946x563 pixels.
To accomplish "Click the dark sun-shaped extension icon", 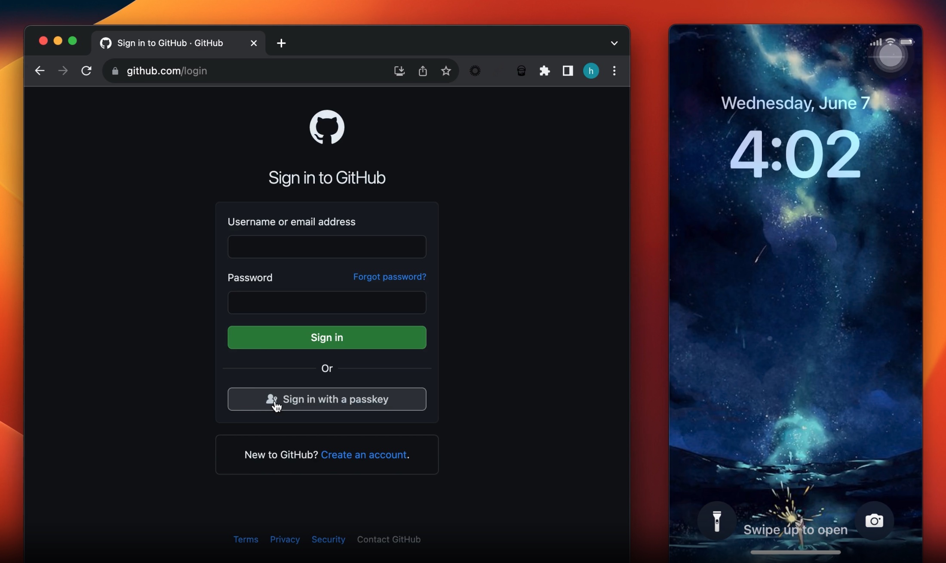I will click(x=475, y=71).
